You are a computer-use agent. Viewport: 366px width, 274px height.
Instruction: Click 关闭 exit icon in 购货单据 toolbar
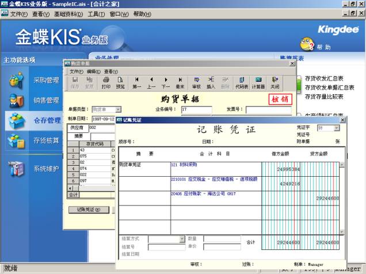(x=274, y=83)
